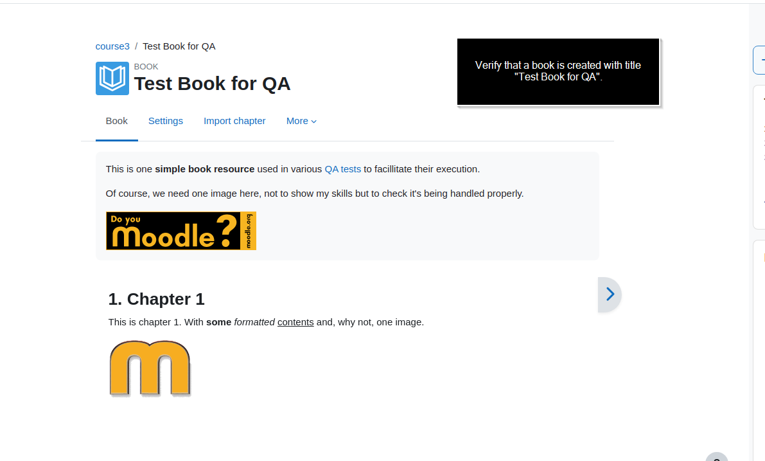Click the underlined contents word
The image size is (765, 461).
pos(295,322)
